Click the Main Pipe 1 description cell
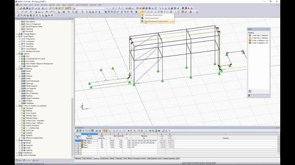The height and width of the screenshot is (165, 295). pos(89,141)
